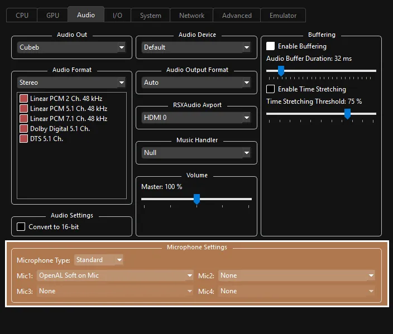Toggle Linear PCM 5.1 Ch. 48 kHz checkbox

(x=23, y=108)
